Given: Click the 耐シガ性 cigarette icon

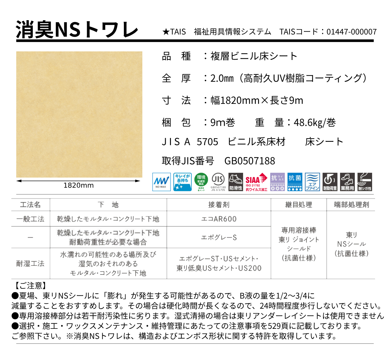Looking at the screenshot, I should pos(365,182).
